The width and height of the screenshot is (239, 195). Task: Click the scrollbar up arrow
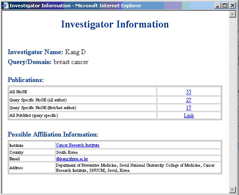coord(233,14)
